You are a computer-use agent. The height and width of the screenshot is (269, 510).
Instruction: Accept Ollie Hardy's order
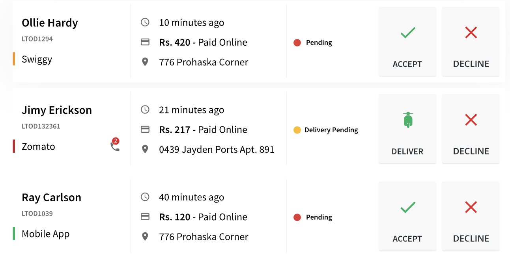pyautogui.click(x=407, y=42)
